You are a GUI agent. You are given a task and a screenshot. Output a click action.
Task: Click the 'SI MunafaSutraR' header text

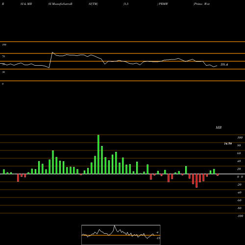(60, 4)
